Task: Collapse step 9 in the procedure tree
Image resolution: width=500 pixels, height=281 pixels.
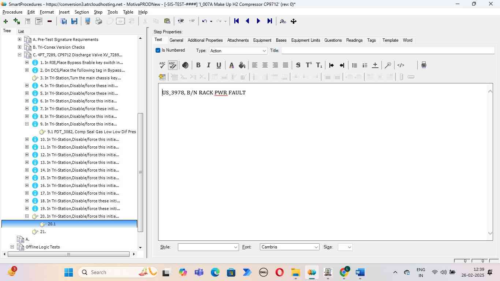Action: click(27, 124)
